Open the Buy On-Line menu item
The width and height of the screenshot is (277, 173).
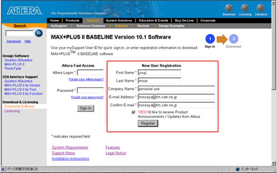(x=184, y=21)
